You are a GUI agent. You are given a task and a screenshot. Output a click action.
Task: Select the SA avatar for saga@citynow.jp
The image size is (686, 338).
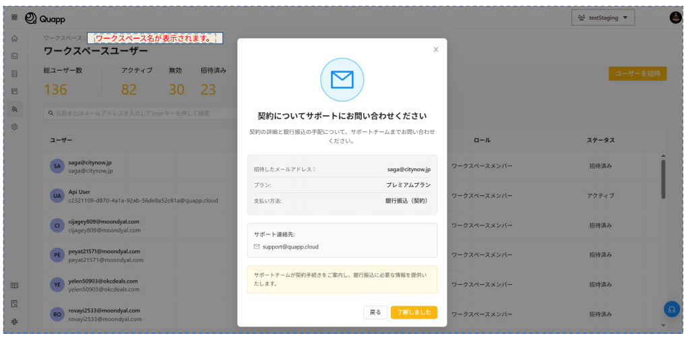click(x=57, y=166)
